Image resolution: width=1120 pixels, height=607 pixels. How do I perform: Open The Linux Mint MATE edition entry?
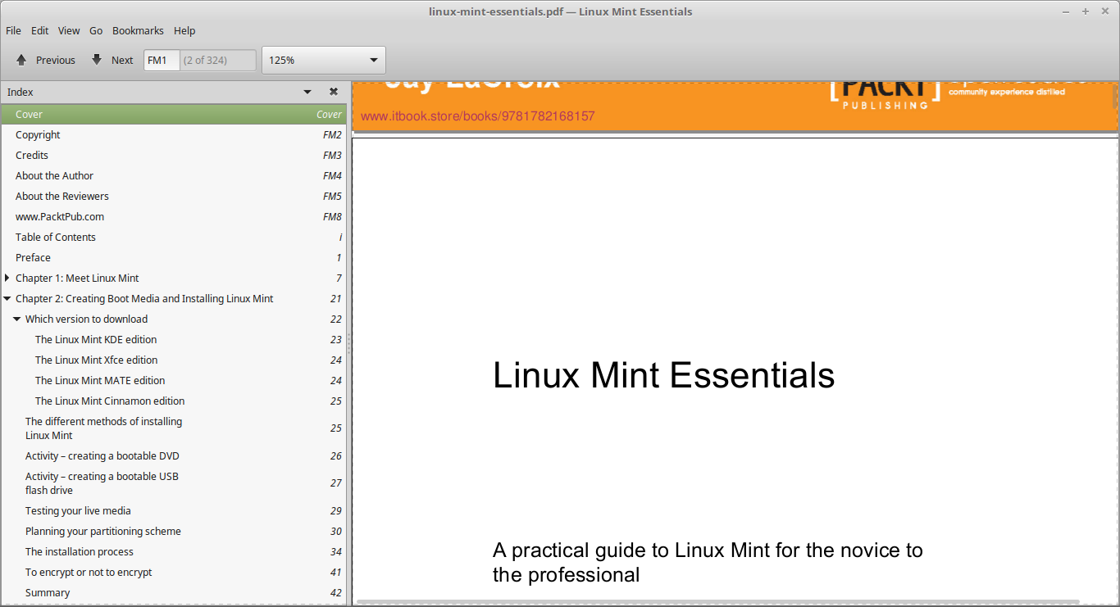coord(174,380)
